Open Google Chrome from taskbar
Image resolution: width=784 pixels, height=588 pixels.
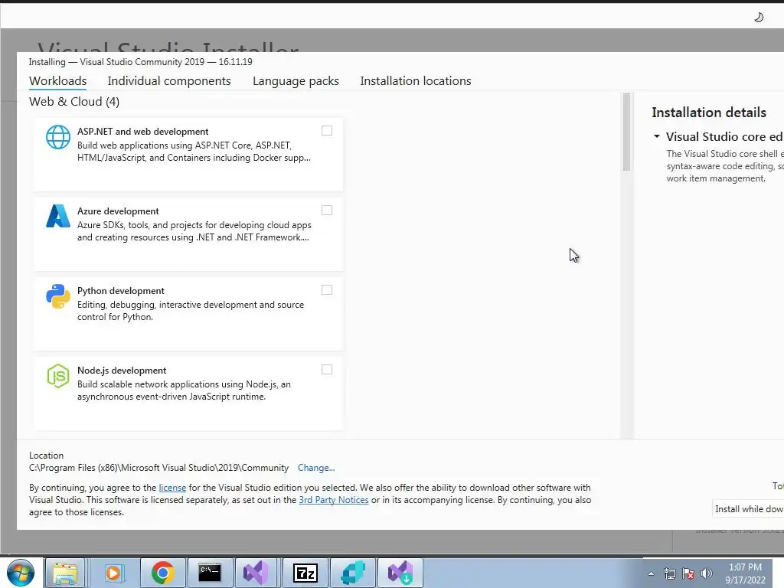(162, 573)
